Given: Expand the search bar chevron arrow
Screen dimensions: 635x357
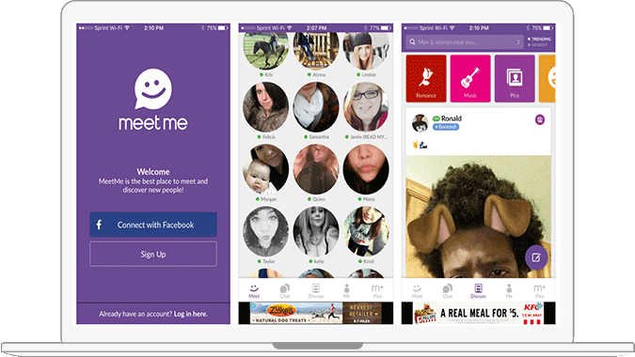Looking at the screenshot, I should (518, 42).
